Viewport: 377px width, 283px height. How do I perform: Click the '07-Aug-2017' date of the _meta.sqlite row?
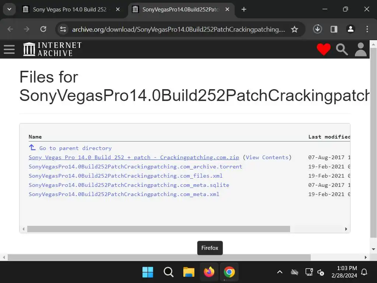point(326,185)
